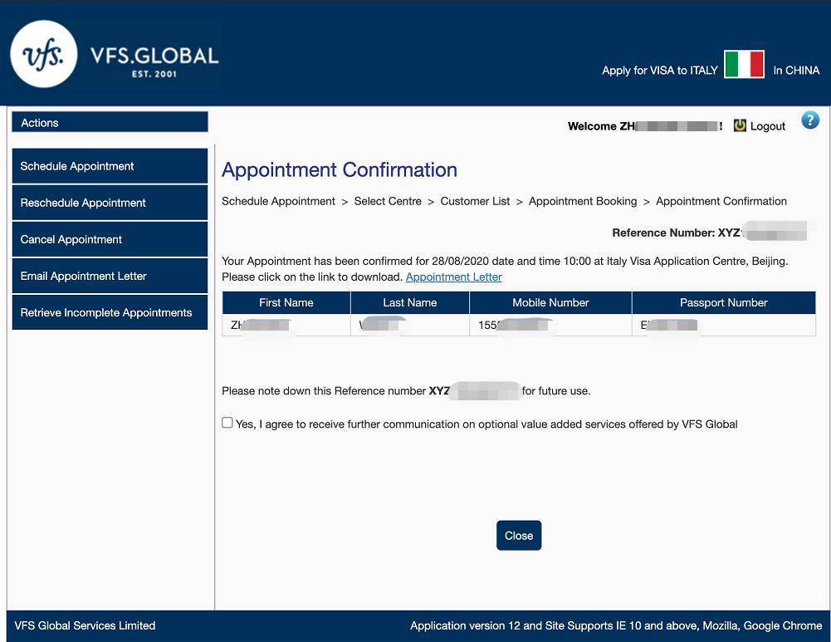831x642 pixels.
Task: Open Email Appointment Letter option
Action: [x=110, y=276]
